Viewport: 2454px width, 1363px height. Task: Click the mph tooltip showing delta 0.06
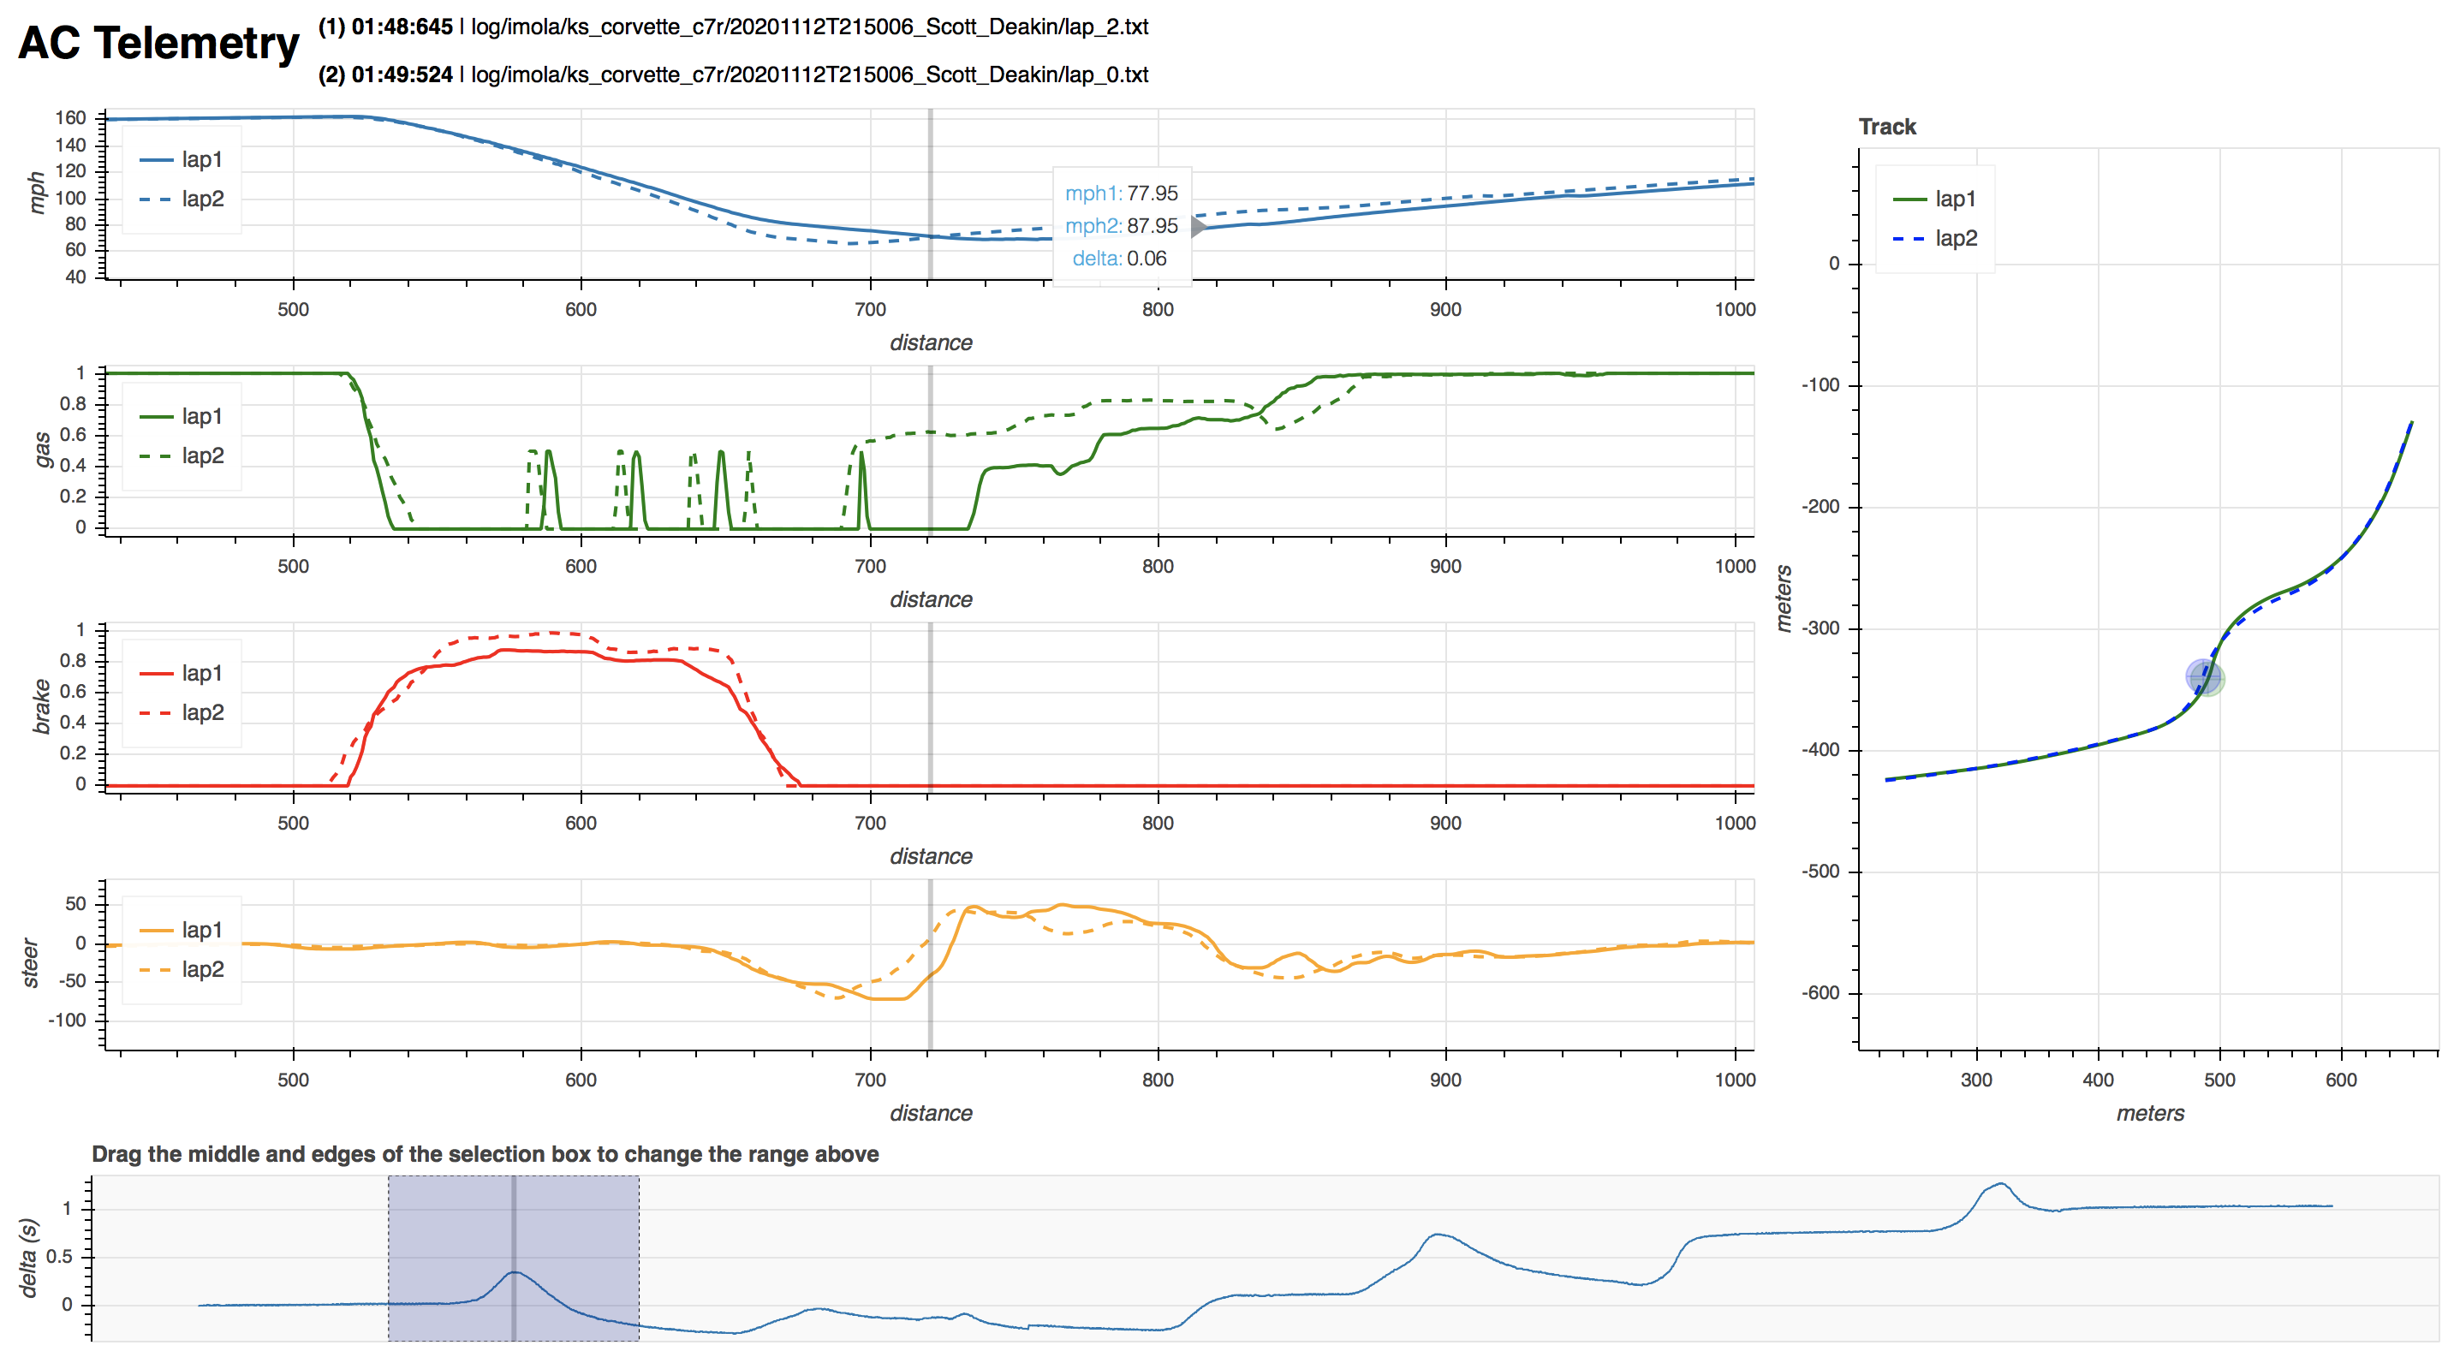pyautogui.click(x=1122, y=226)
